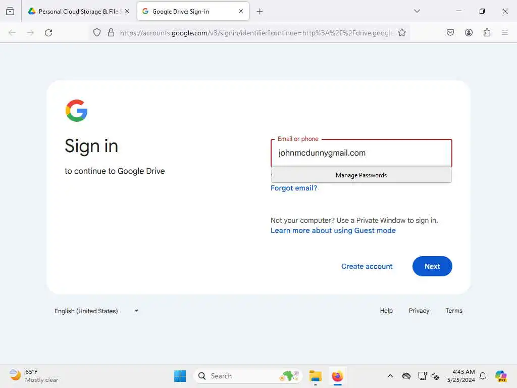Open the Privacy footer link
This screenshot has width=517, height=388.
419,311
